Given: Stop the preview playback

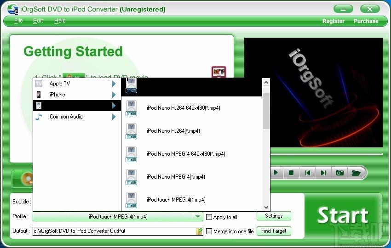Looking at the screenshot, I should tap(291, 173).
